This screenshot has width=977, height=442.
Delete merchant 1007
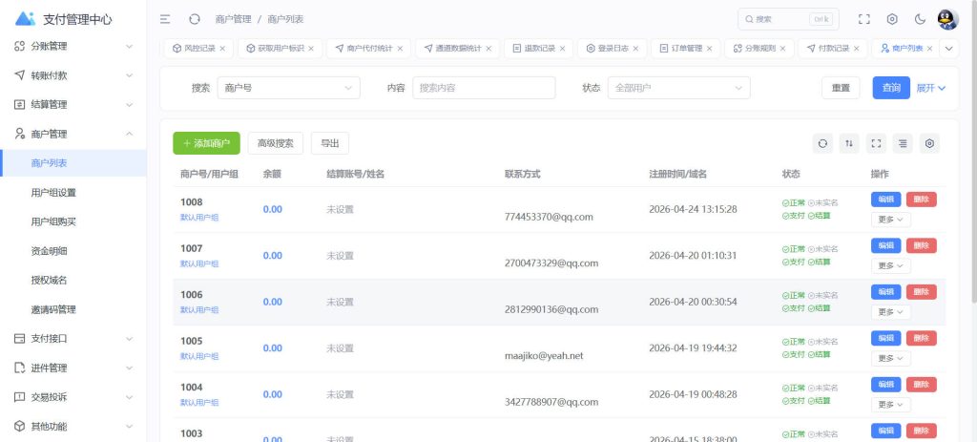[922, 245]
